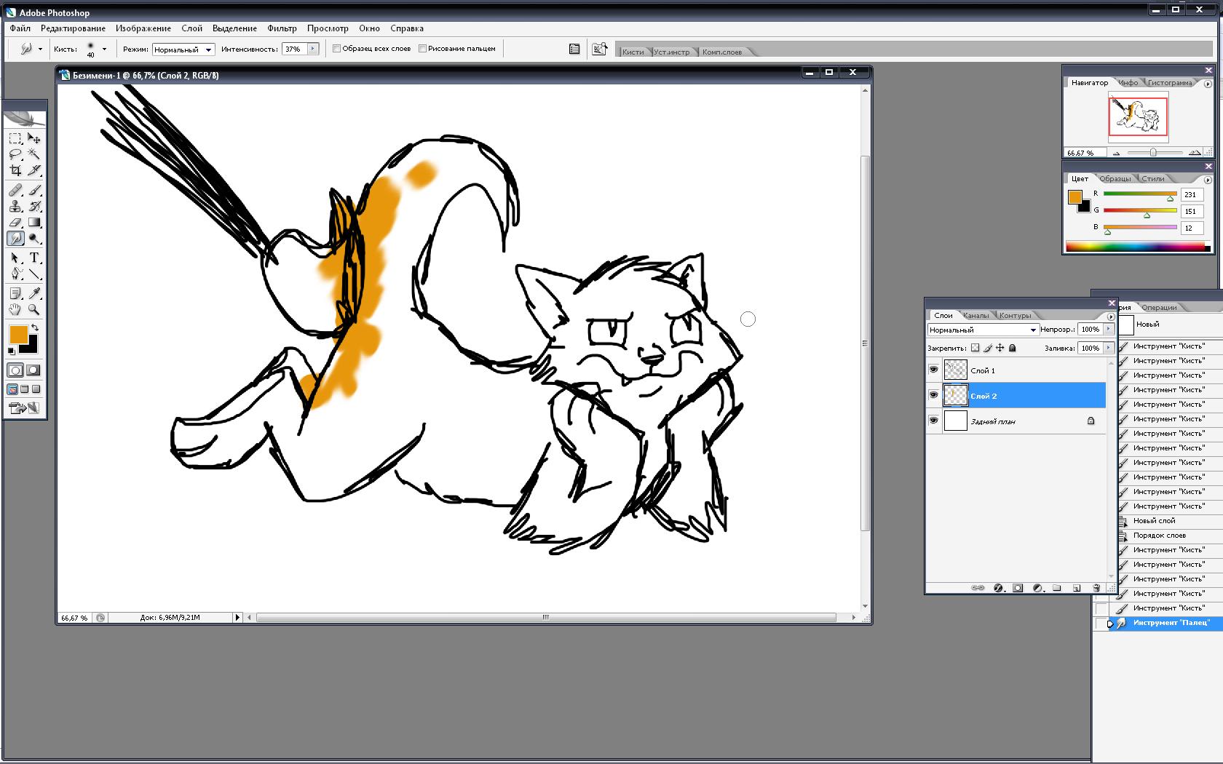The image size is (1223, 764).
Task: Select the Type (T) tool
Action: [x=34, y=258]
